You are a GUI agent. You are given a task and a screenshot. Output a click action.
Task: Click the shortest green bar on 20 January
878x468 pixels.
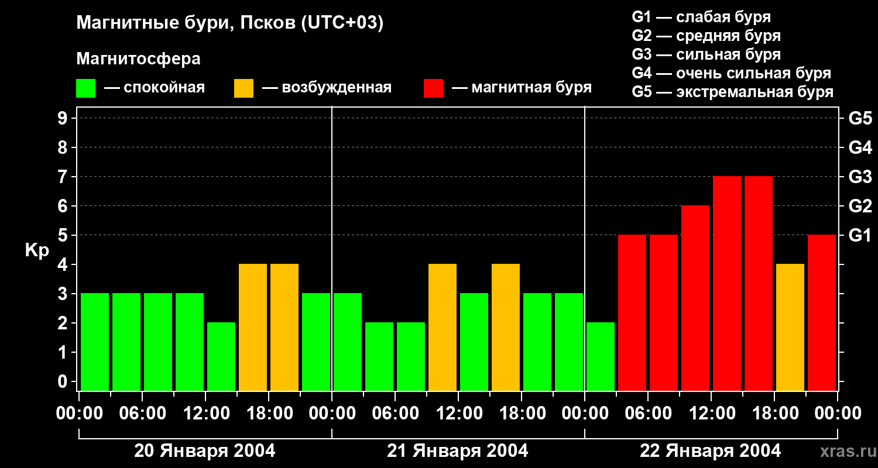(x=221, y=357)
